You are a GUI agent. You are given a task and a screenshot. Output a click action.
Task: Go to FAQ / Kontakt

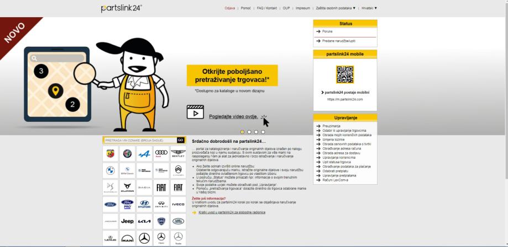coord(267,8)
